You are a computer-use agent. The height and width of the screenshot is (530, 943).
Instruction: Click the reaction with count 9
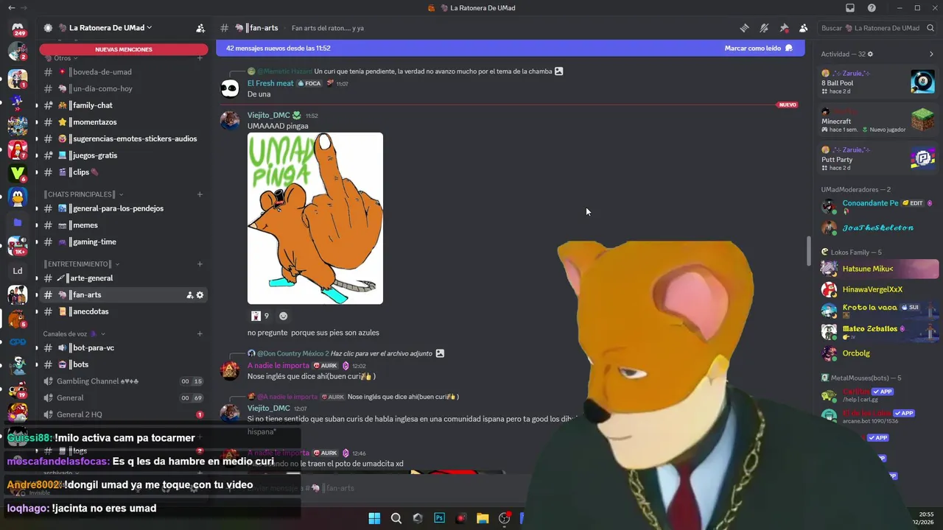click(260, 316)
